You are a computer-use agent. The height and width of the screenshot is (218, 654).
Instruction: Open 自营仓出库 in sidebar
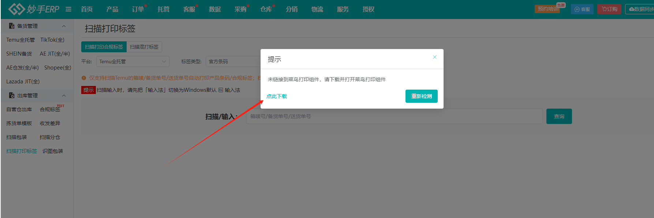[19, 109]
